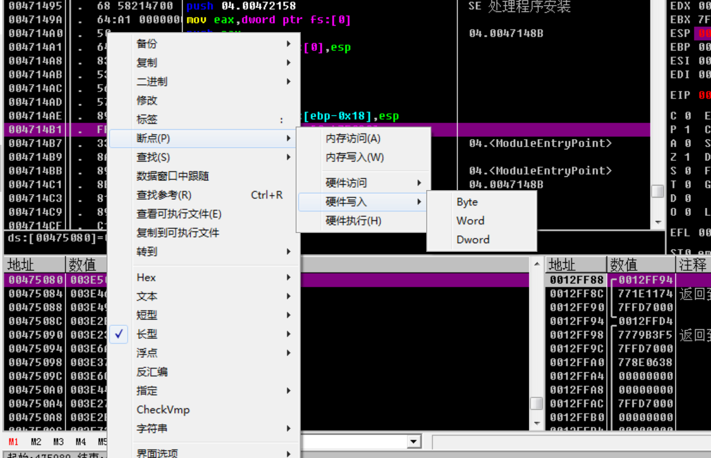This screenshot has height=458, width=711.
Task: Choose 复制到可执行文件
Action: (204, 232)
